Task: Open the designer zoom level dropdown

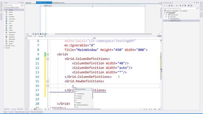Action: pos(31,34)
